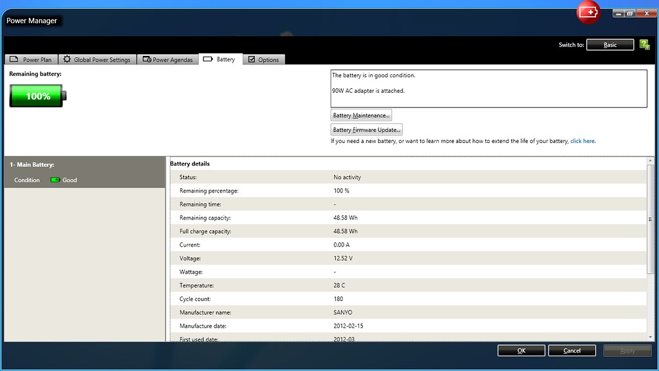Select the Temperature '28 C' value
This screenshot has height=371, width=659.
click(x=339, y=285)
